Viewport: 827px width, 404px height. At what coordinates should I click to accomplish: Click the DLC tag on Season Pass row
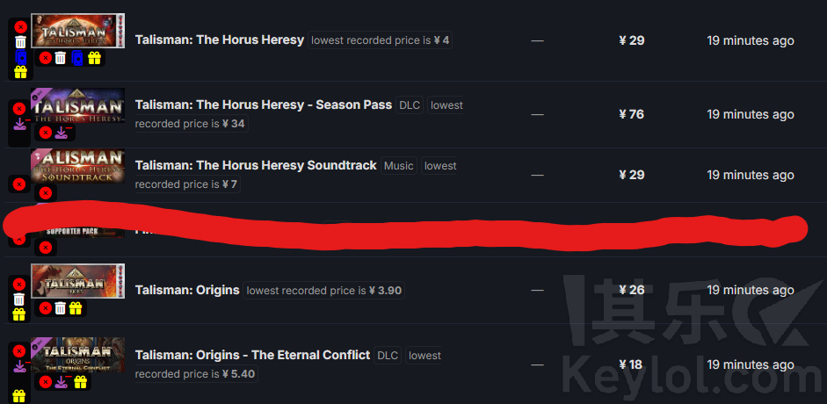click(410, 105)
